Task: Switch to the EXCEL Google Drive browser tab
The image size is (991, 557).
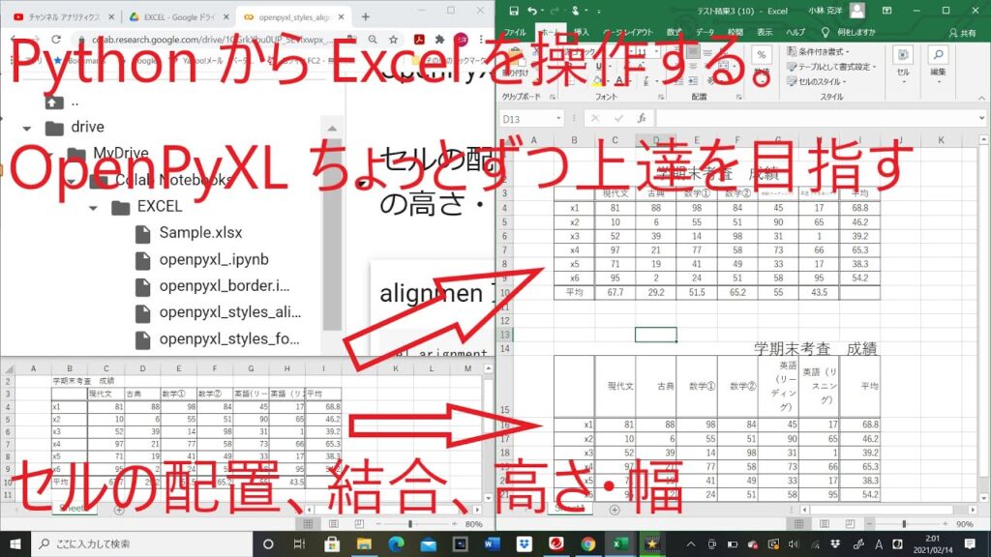Action: point(176,16)
